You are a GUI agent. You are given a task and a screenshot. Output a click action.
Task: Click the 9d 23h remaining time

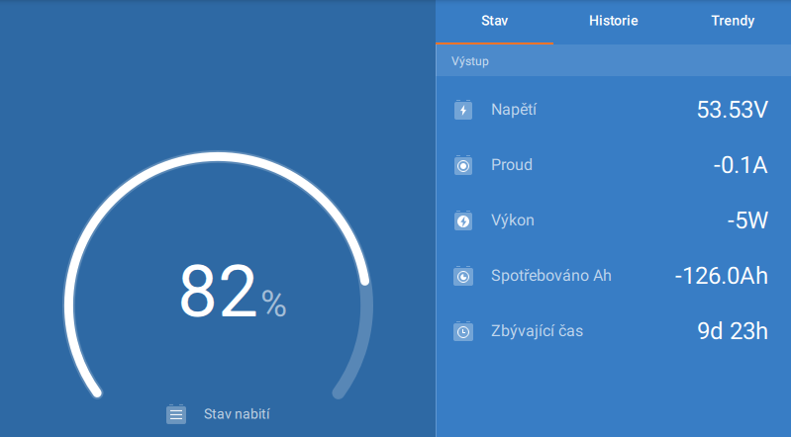point(732,331)
